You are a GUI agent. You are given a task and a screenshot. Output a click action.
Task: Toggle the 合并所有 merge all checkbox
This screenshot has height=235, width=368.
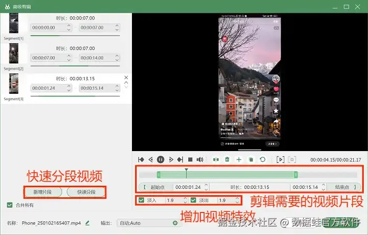click(9, 205)
